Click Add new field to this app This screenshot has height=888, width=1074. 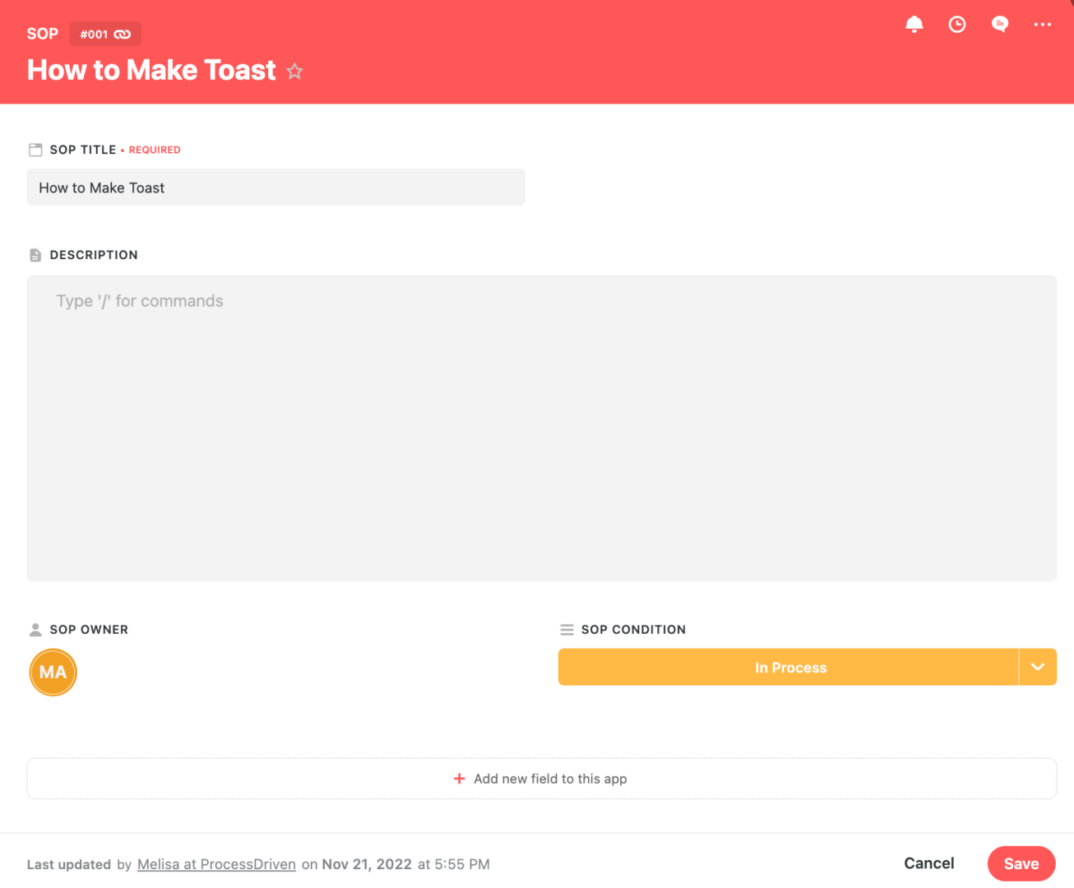click(x=542, y=779)
